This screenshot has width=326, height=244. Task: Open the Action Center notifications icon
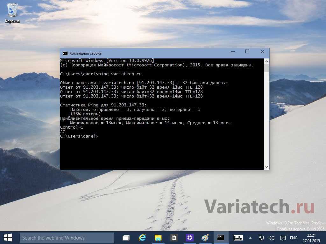[x=283, y=238]
